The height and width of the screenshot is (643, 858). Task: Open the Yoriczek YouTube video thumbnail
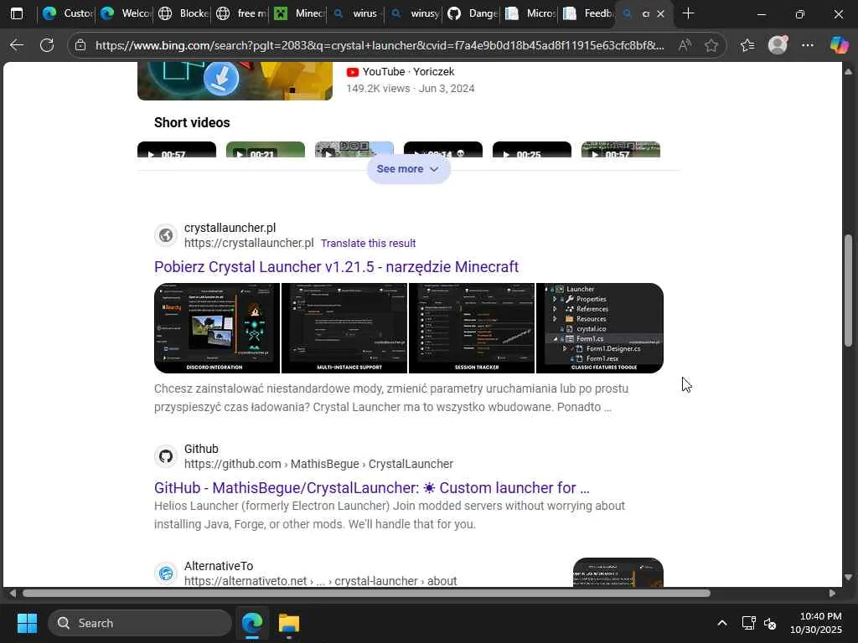coord(235,81)
